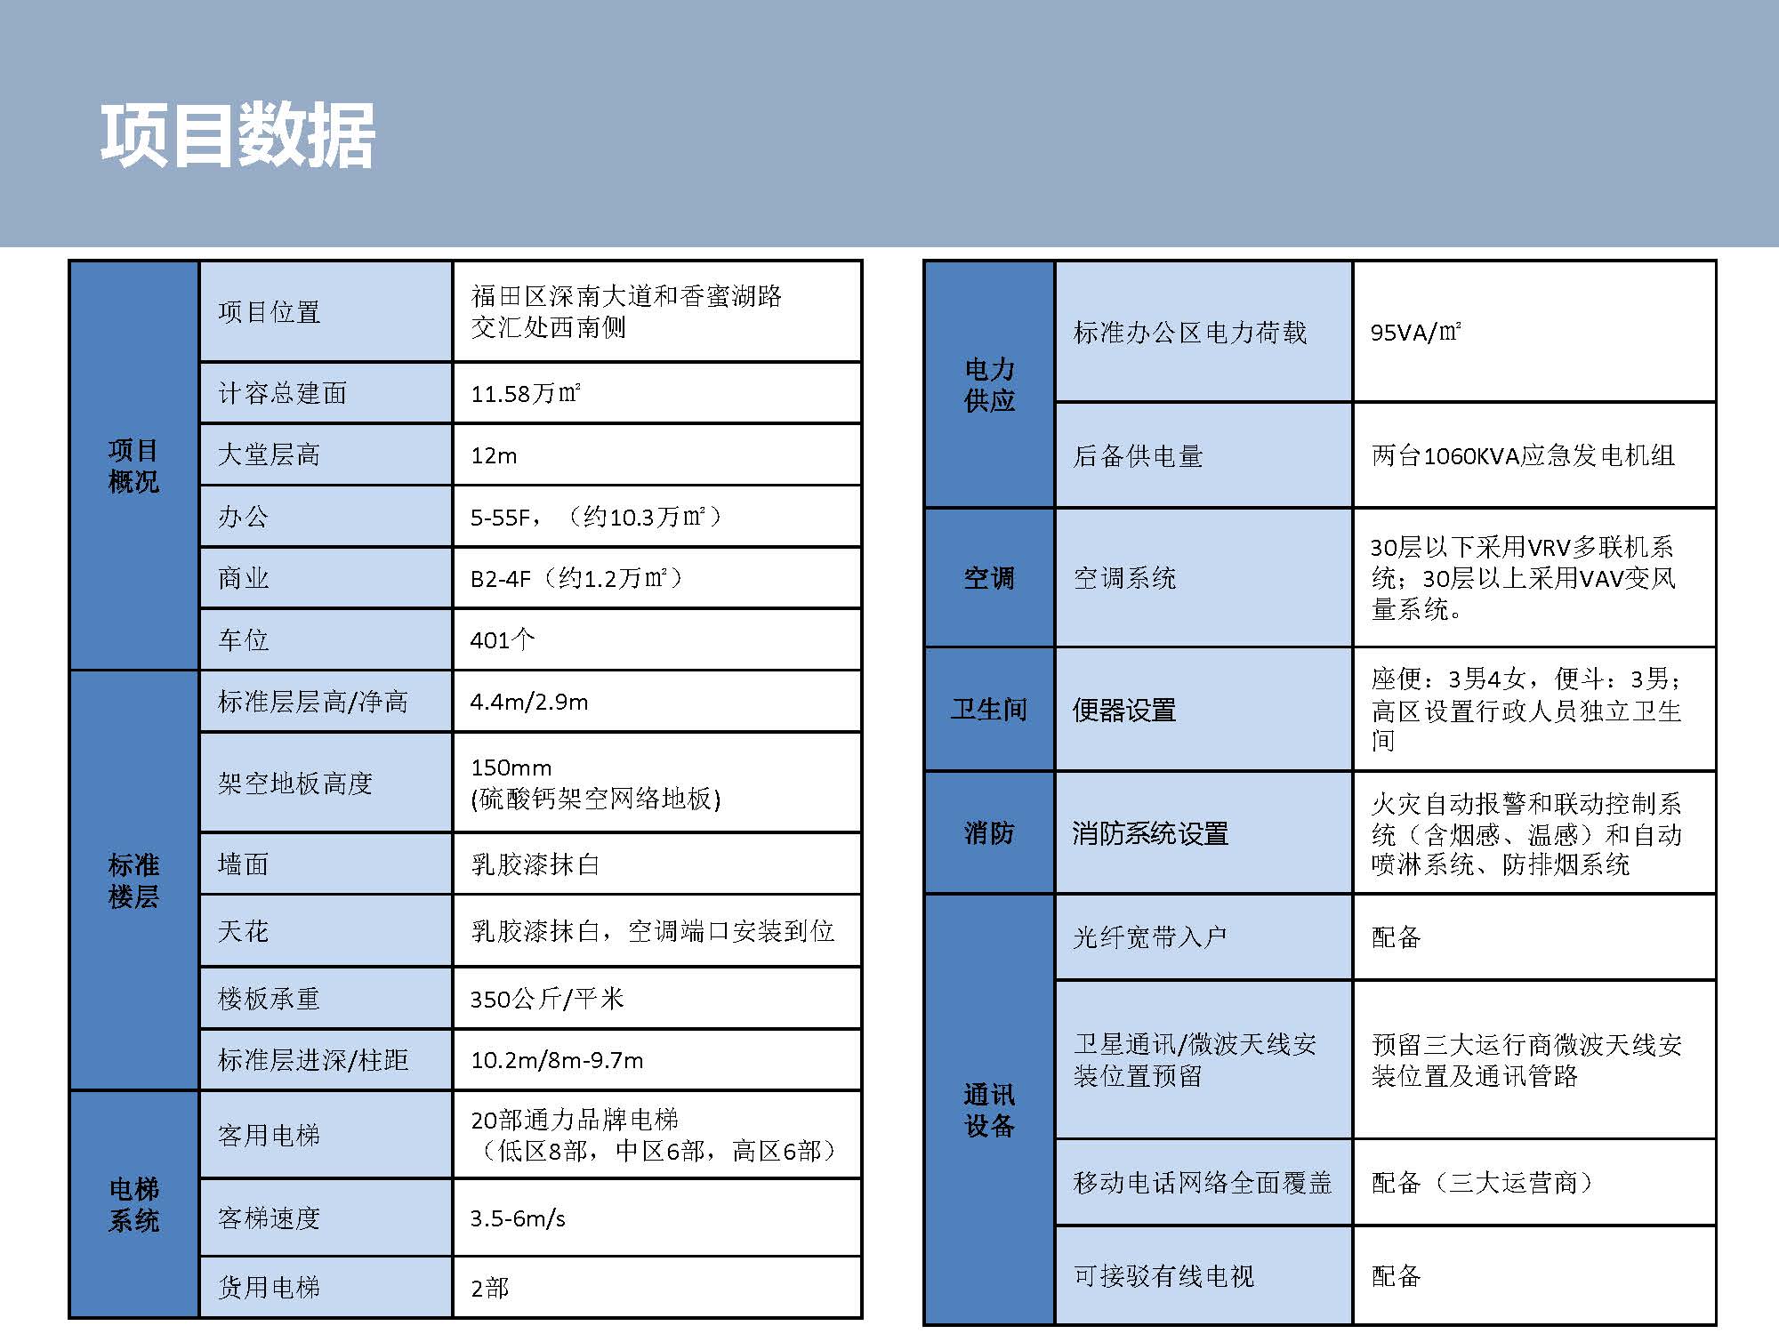Click the 电力供应 category cell
1779x1334 pixels.
tap(989, 384)
